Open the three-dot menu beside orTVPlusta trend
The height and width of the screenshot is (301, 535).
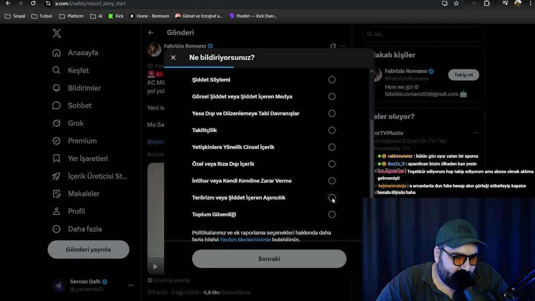pyautogui.click(x=476, y=133)
